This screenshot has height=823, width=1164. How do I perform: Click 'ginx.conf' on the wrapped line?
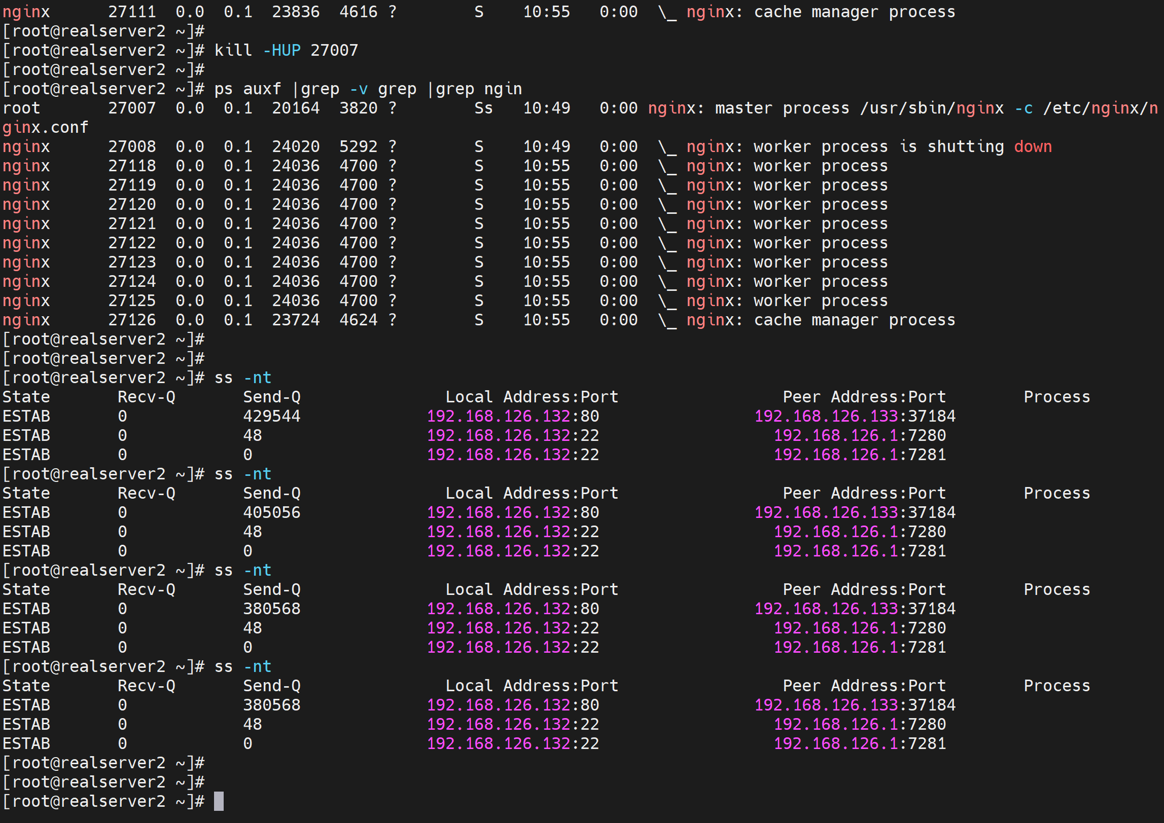coord(46,127)
